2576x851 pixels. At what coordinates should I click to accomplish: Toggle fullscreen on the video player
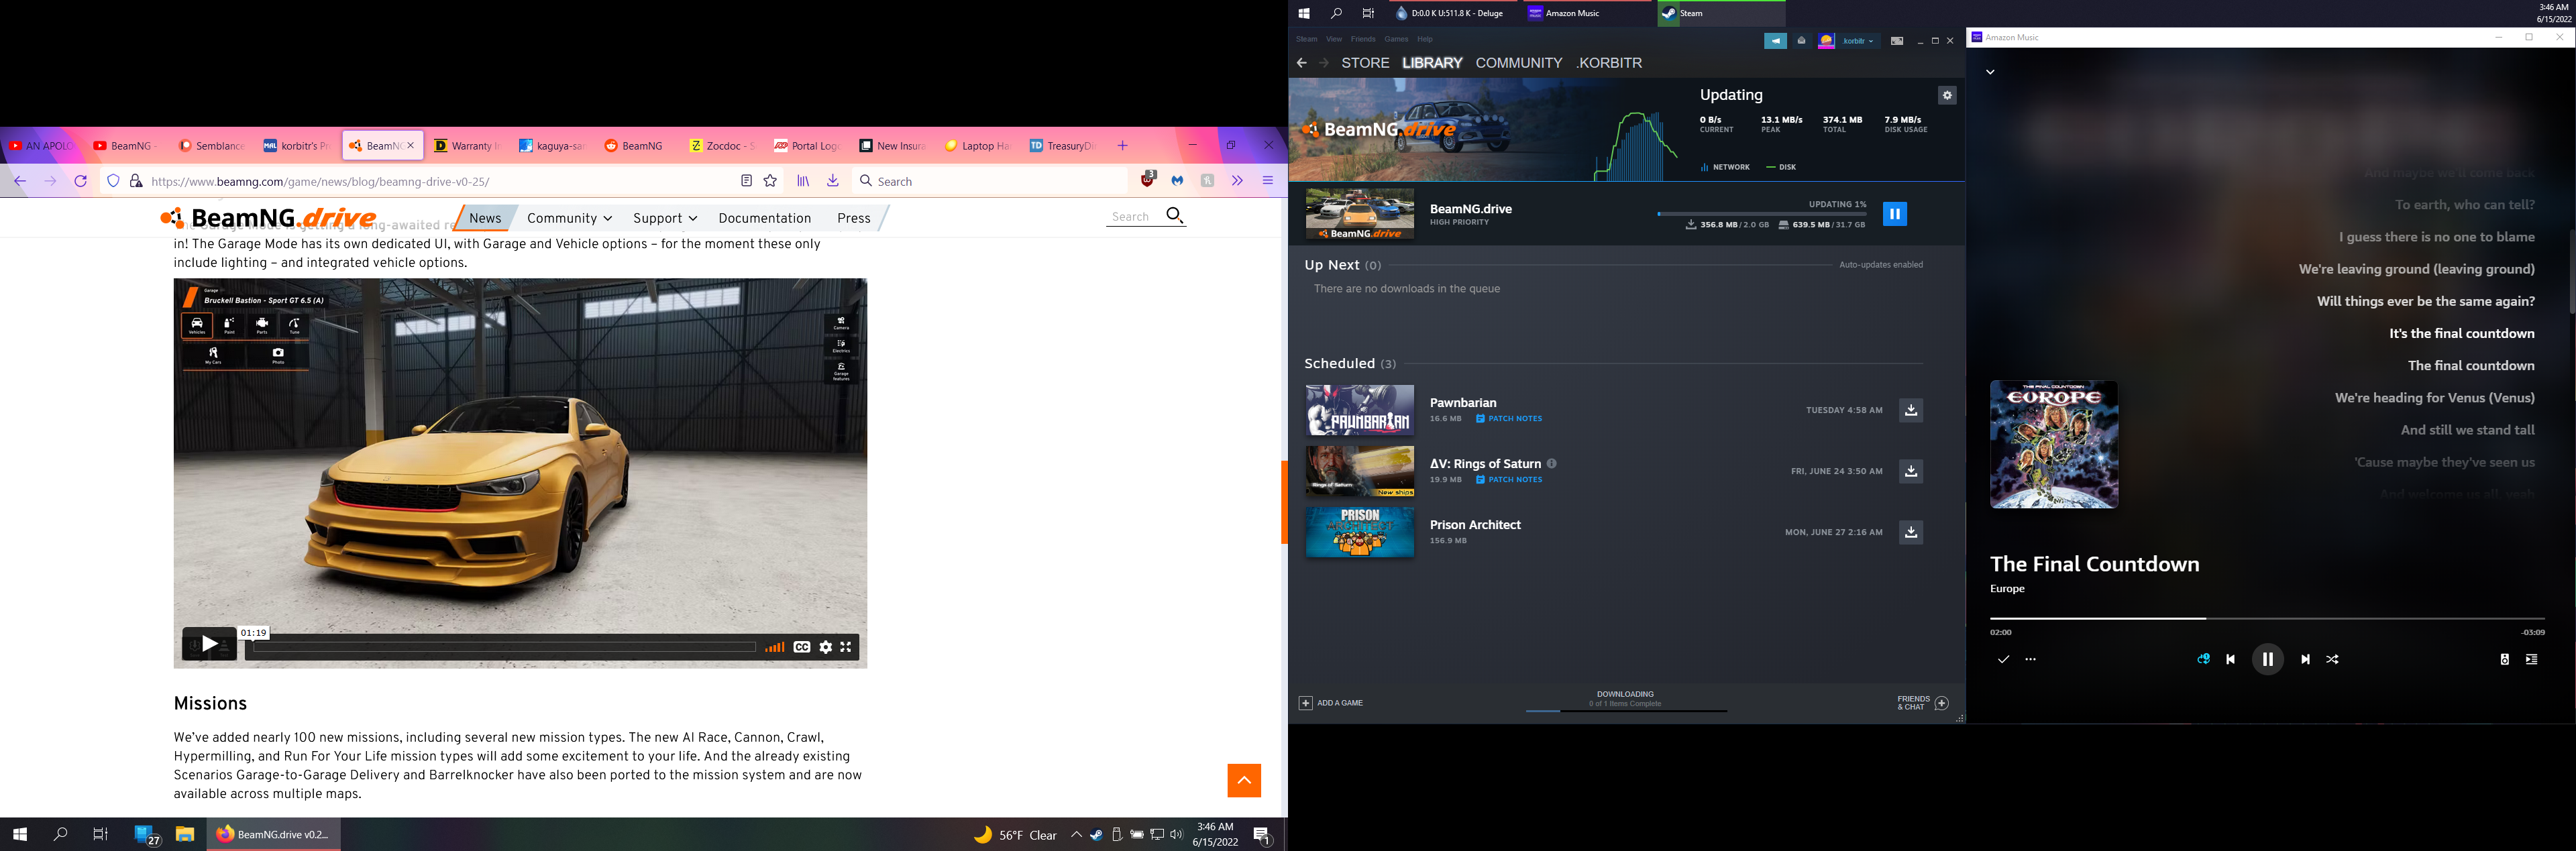pyautogui.click(x=846, y=647)
